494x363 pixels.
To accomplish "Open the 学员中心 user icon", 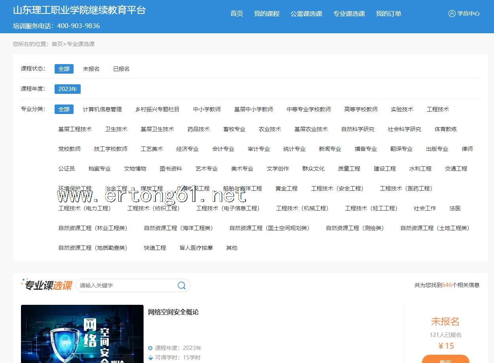I will [x=452, y=13].
